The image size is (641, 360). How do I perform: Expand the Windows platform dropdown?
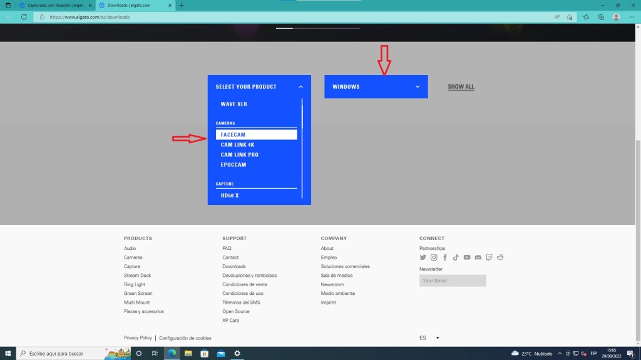tap(376, 87)
